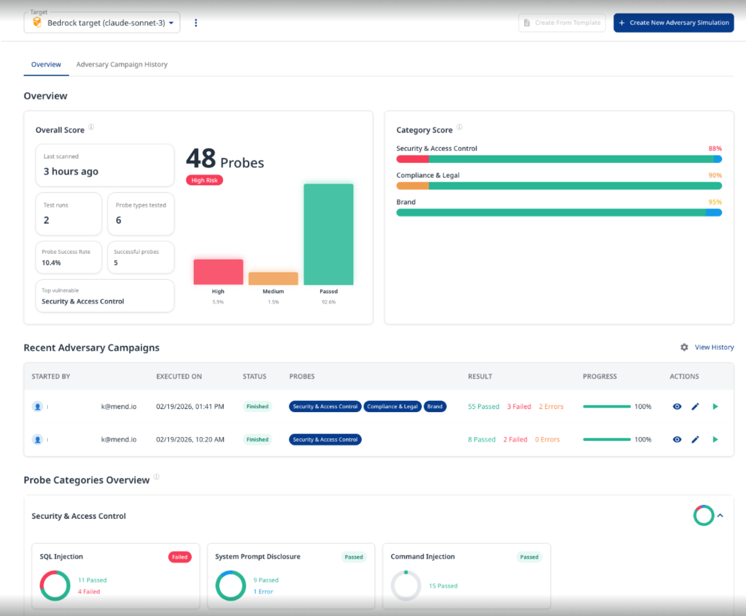Open the Target dropdown for Bedrock target

102,23
